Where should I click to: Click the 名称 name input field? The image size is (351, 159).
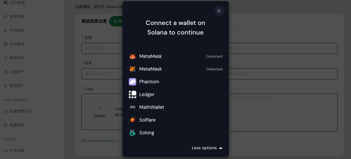click(102, 48)
